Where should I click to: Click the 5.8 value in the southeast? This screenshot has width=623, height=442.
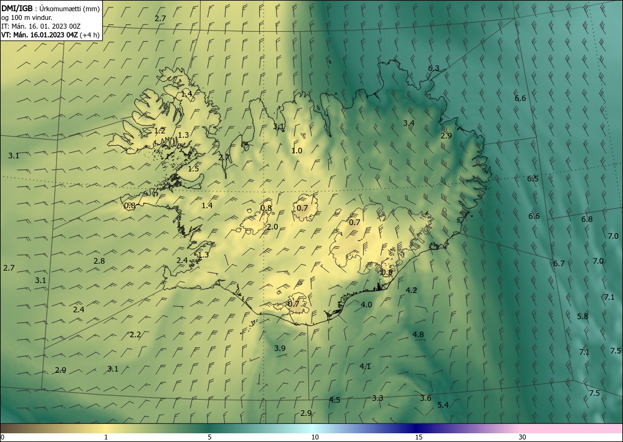pyautogui.click(x=583, y=317)
